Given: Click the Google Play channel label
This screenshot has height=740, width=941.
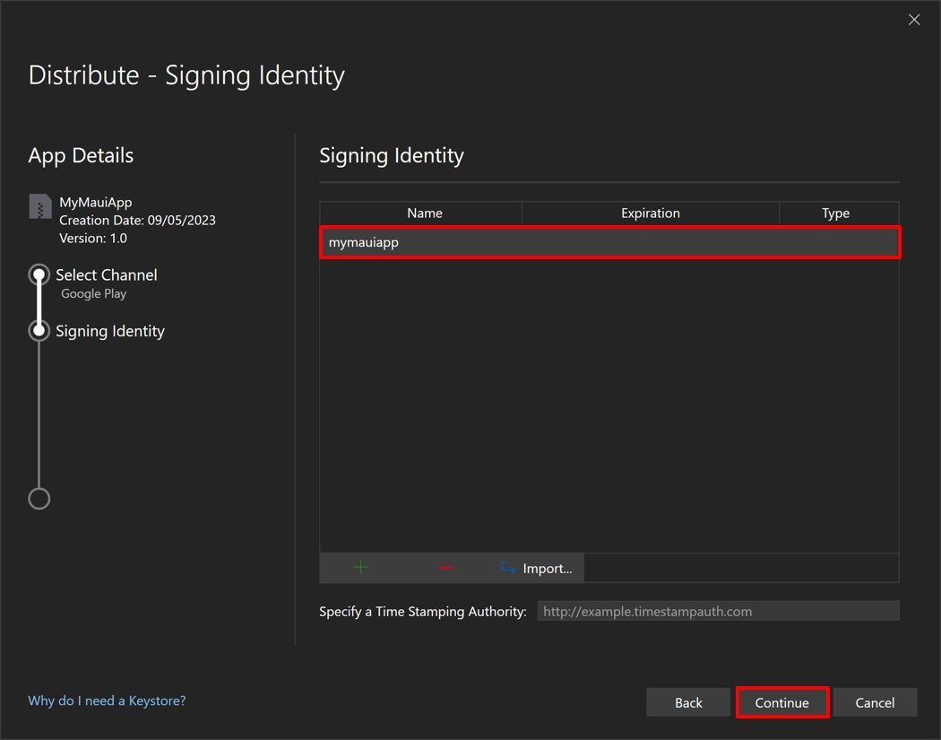Looking at the screenshot, I should coord(91,293).
